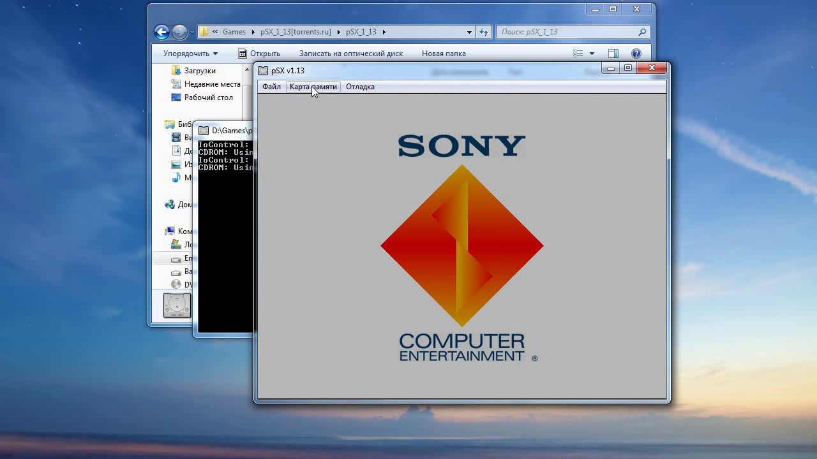Viewport: 817px width, 459px height.
Task: Click Explorer forward navigation arrow
Action: (x=179, y=32)
